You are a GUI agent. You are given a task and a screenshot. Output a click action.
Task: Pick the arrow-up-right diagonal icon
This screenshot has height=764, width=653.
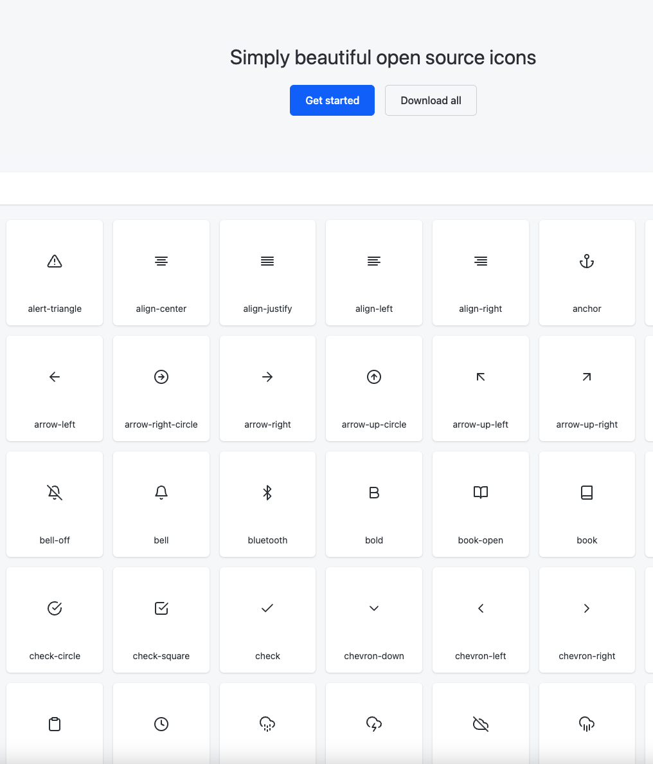[587, 377]
